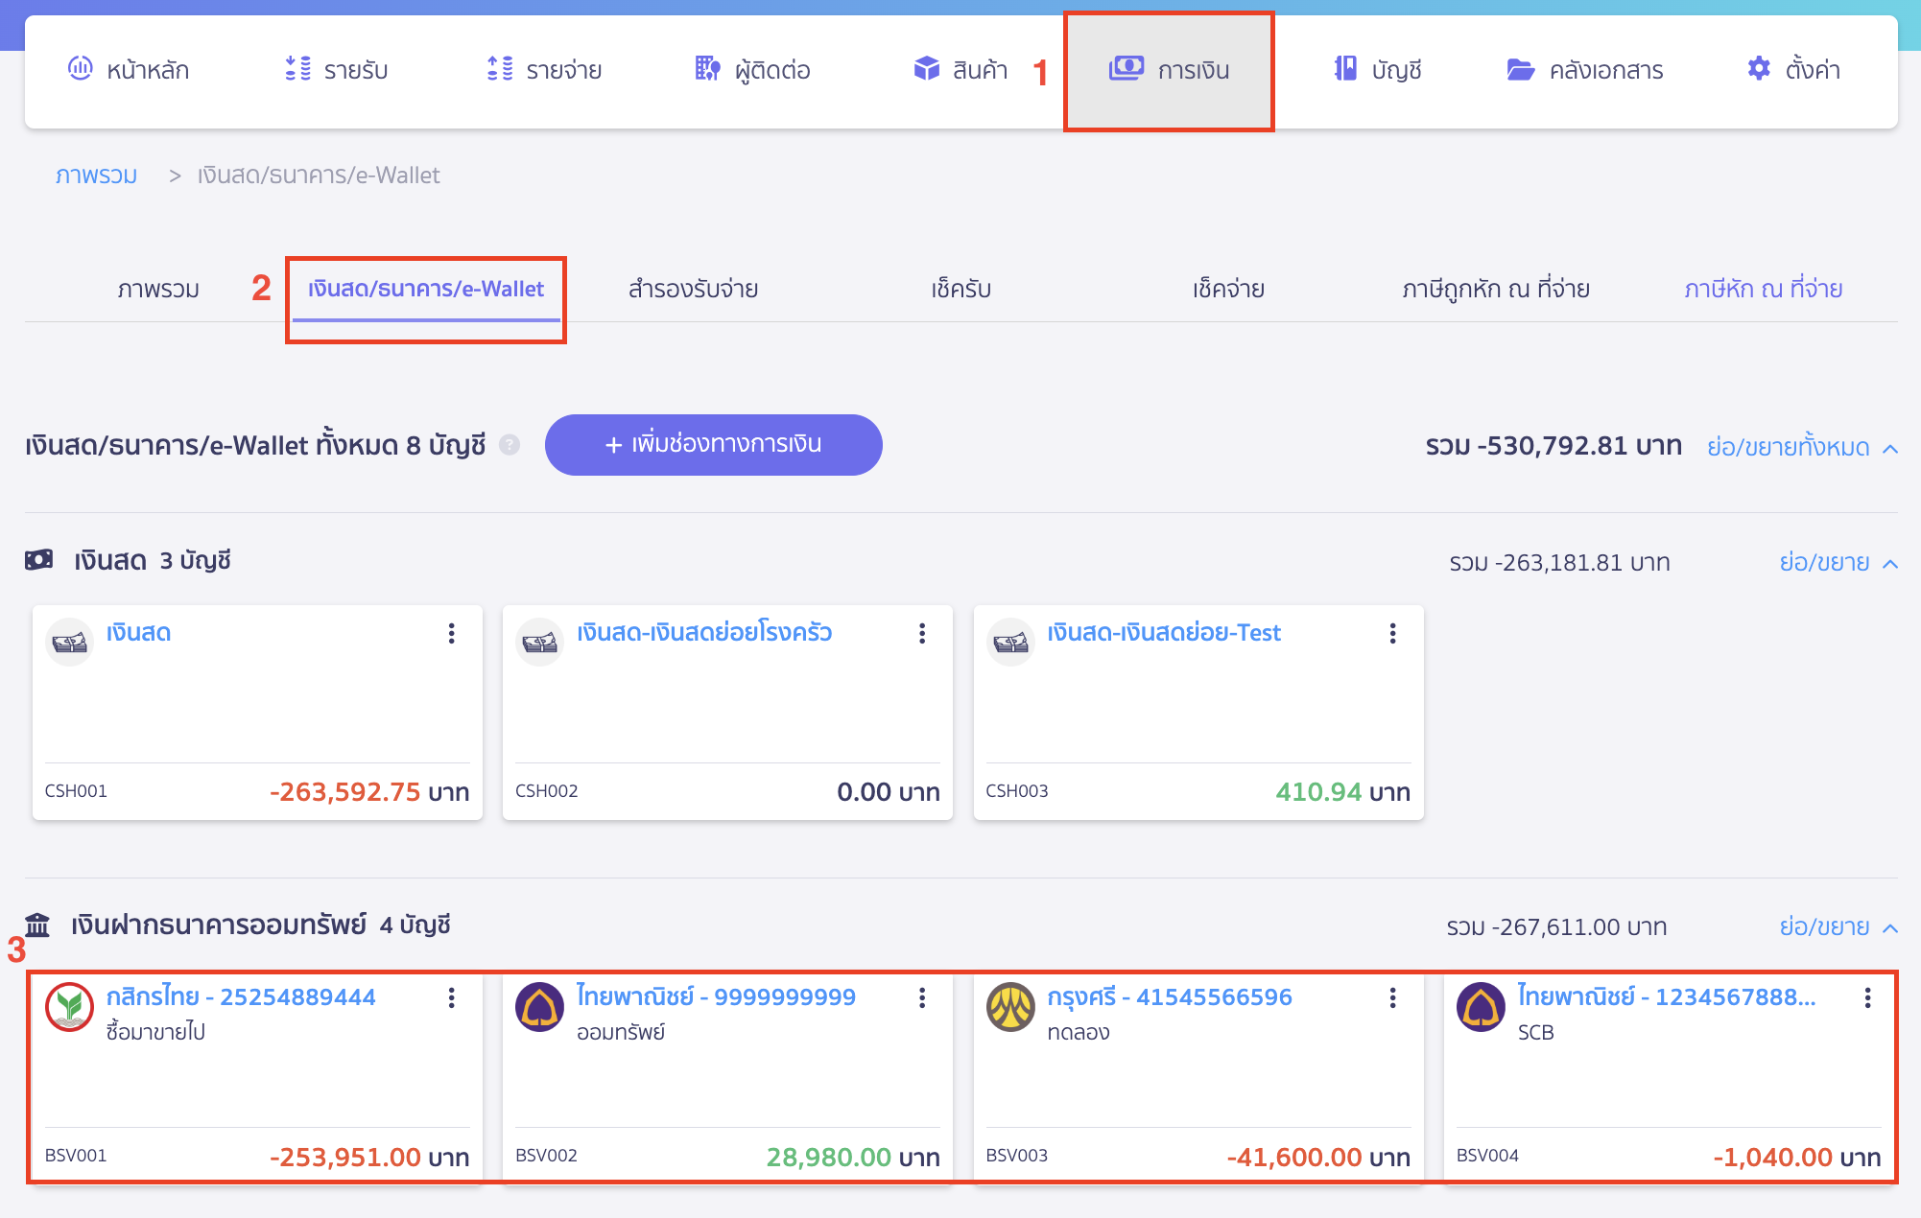Click the สินค้า box icon
This screenshot has height=1218, width=1921.
(x=926, y=69)
